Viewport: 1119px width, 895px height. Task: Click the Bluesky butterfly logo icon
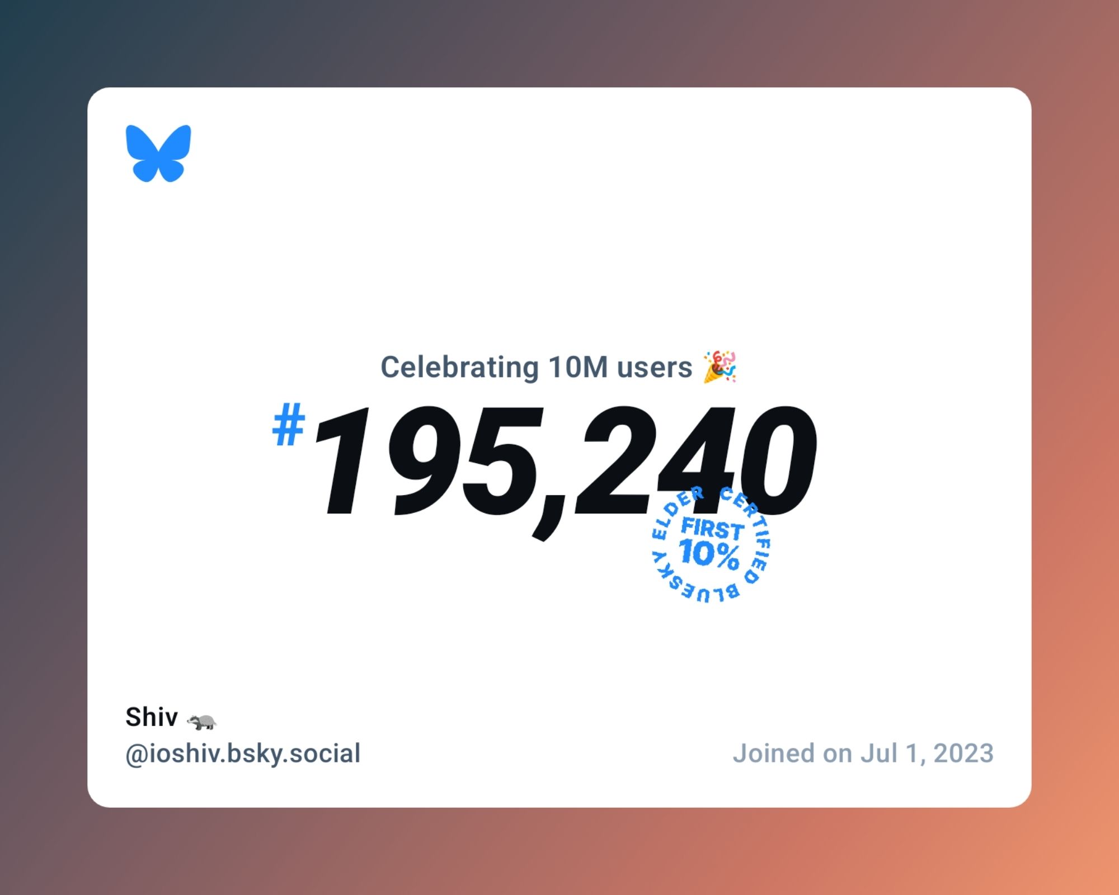coord(158,153)
